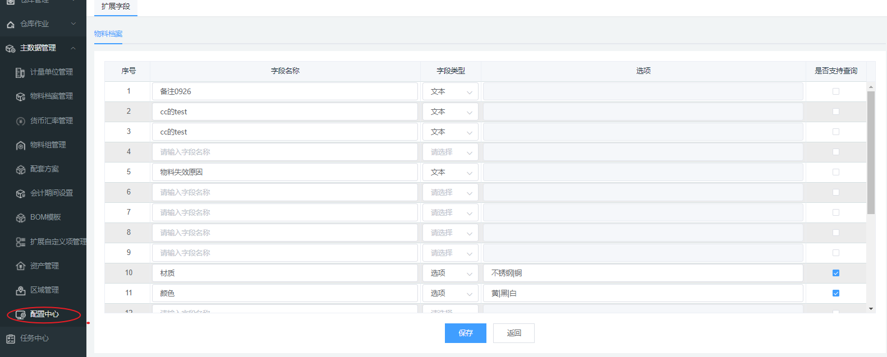This screenshot has width=887, height=357.
Task: Click the 货币汇率管理 icon
Action: (x=20, y=121)
